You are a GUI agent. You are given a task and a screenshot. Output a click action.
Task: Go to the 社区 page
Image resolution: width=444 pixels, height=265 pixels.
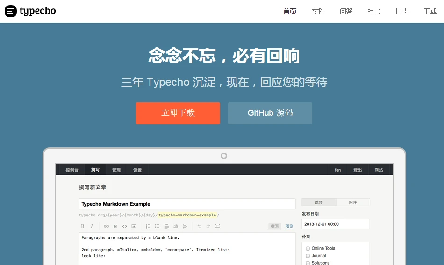click(x=374, y=12)
